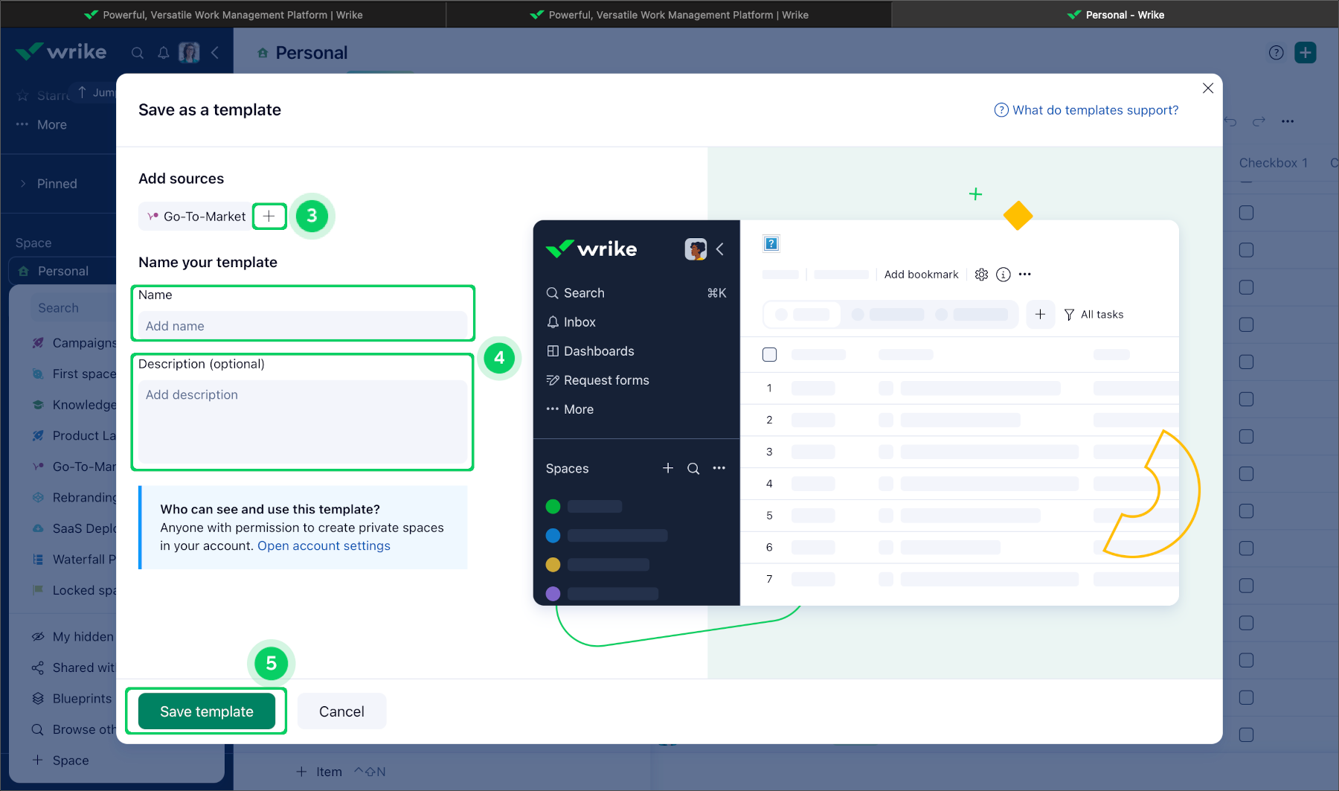
Task: Switch to the first Wrike browser tab
Action: 223,15
